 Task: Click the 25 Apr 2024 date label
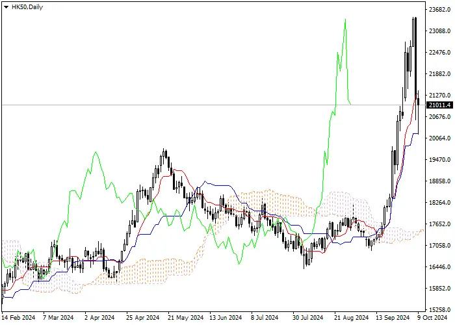[143, 318]
